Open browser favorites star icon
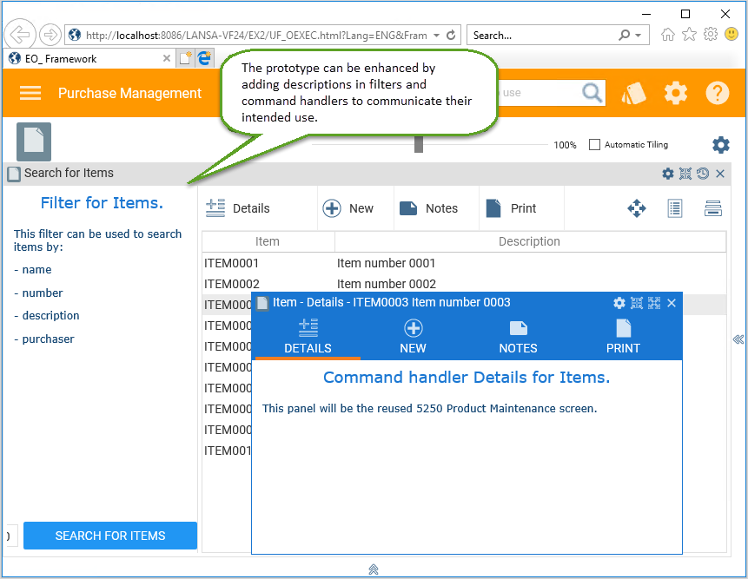This screenshot has width=748, height=579. 689,35
